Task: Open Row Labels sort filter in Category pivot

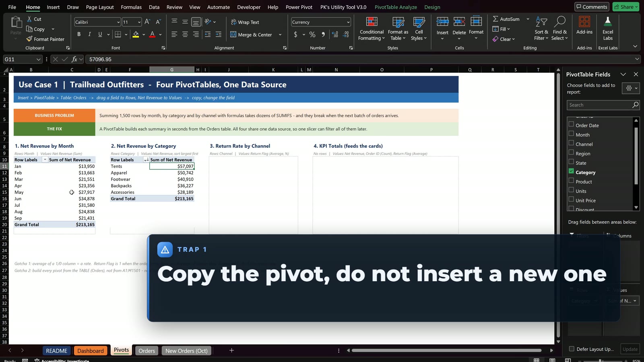Action: coord(146,160)
